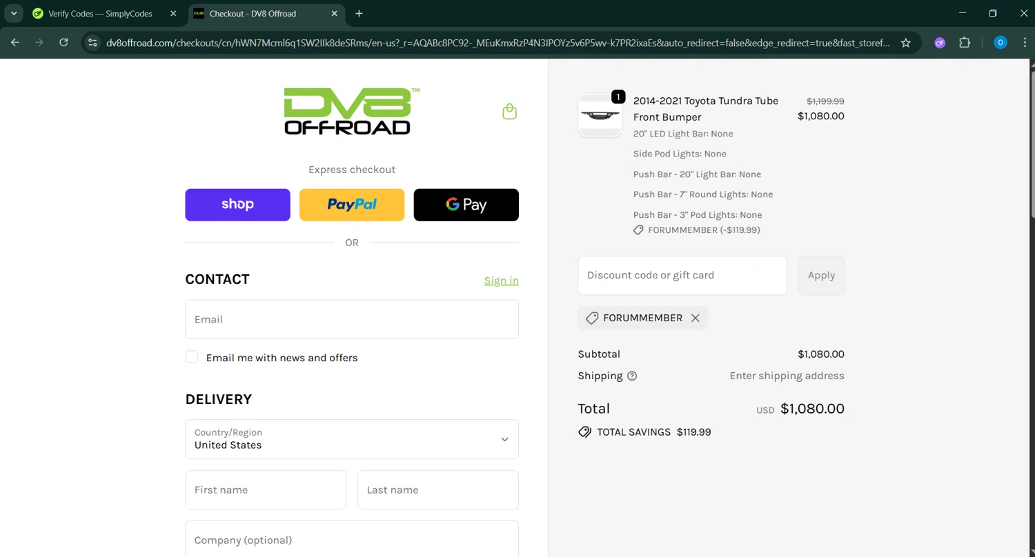Remove the FORUMMEMBER discount code
1035x557 pixels.
[x=696, y=318]
